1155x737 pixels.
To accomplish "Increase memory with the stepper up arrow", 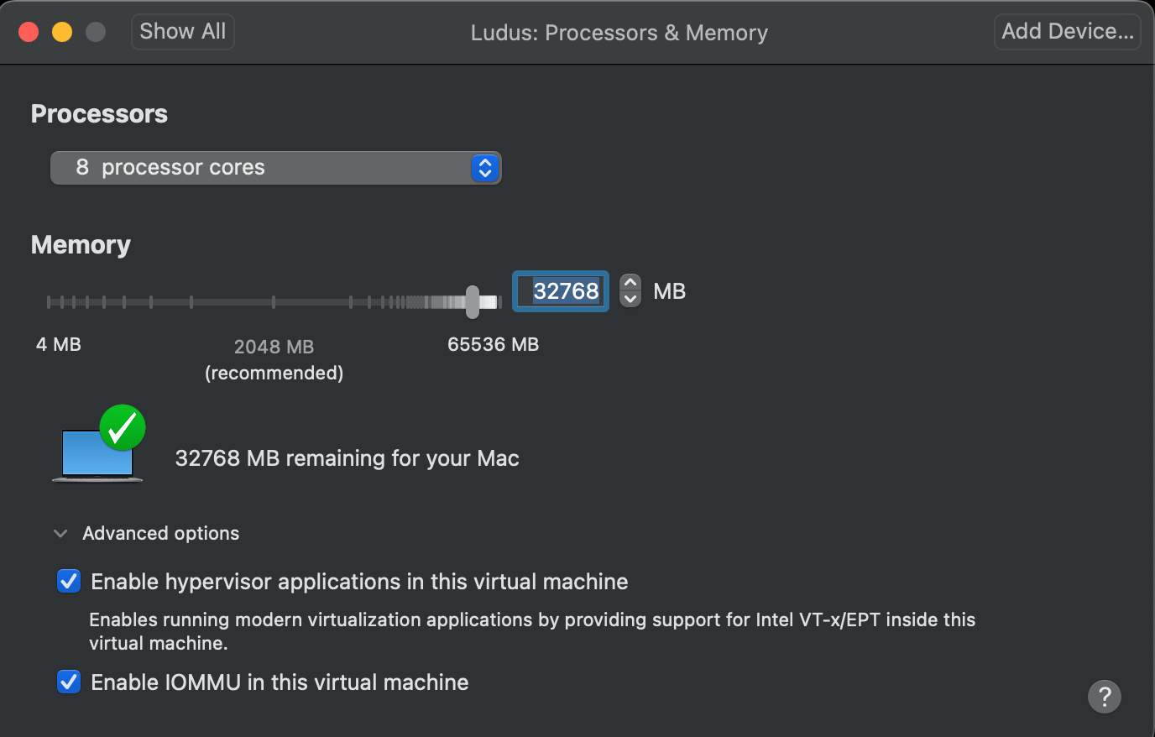I will pos(630,283).
